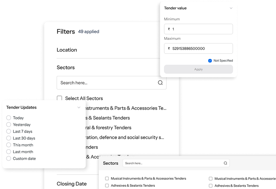Click the search magnifier icon in Filters panel
276x189 pixels.
[160, 83]
